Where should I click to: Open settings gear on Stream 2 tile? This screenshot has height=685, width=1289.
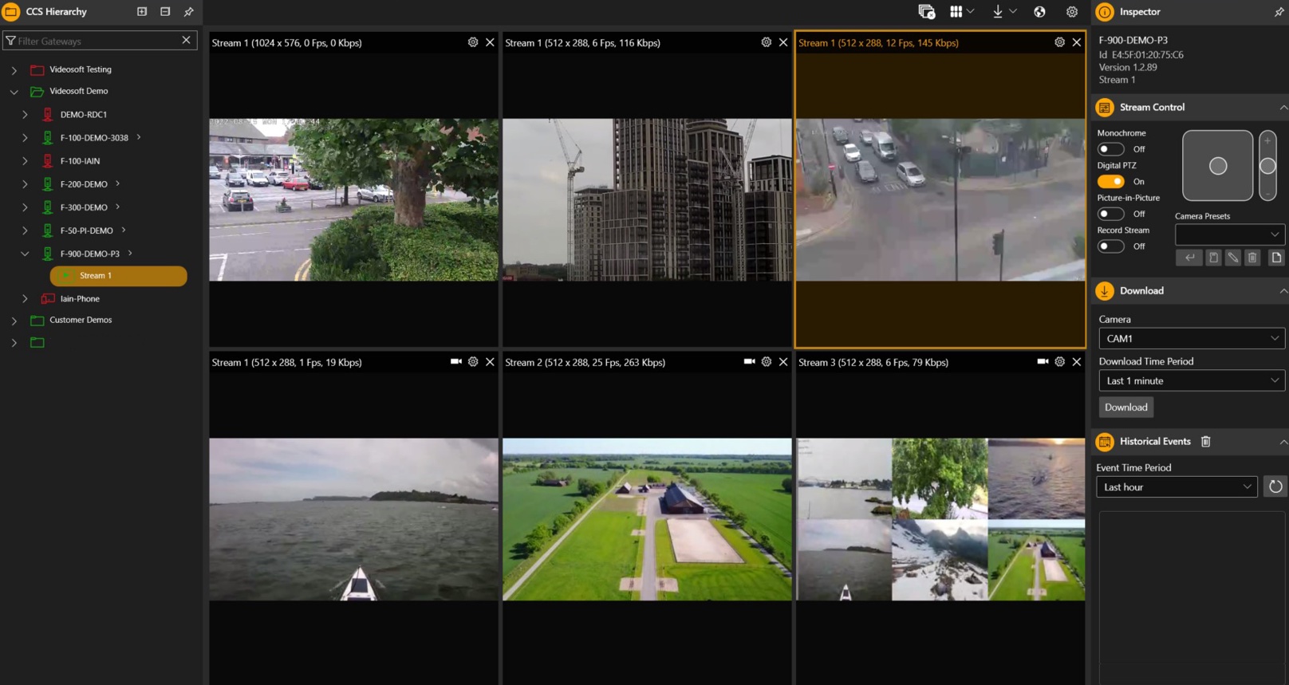tap(766, 362)
